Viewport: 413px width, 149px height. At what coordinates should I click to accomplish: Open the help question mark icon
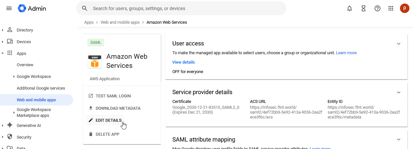tap(377, 8)
